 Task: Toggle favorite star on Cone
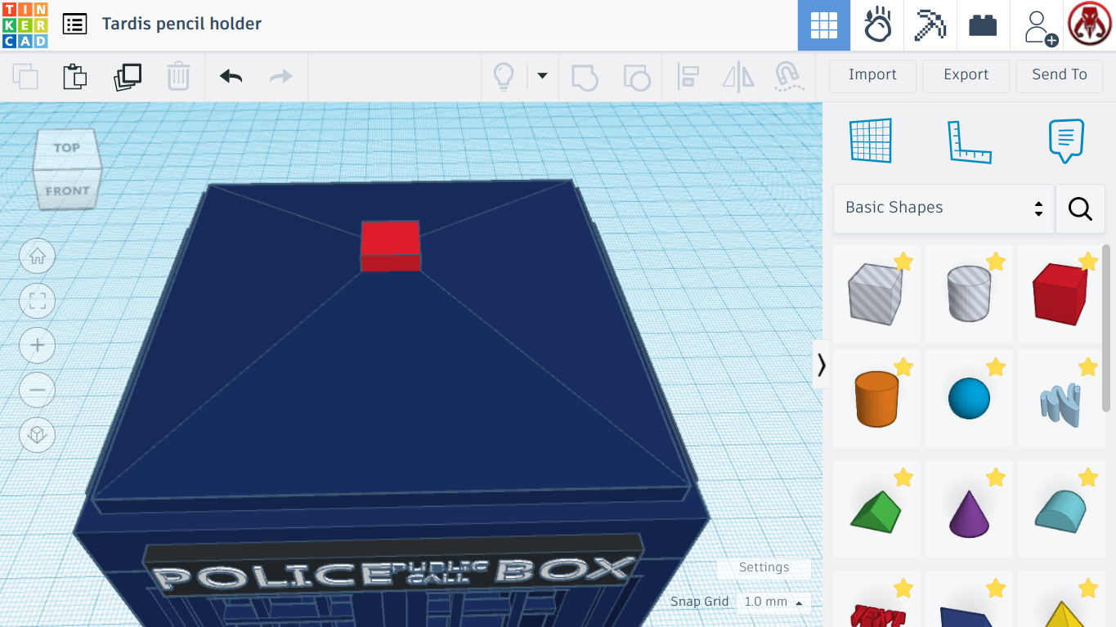[x=996, y=477]
